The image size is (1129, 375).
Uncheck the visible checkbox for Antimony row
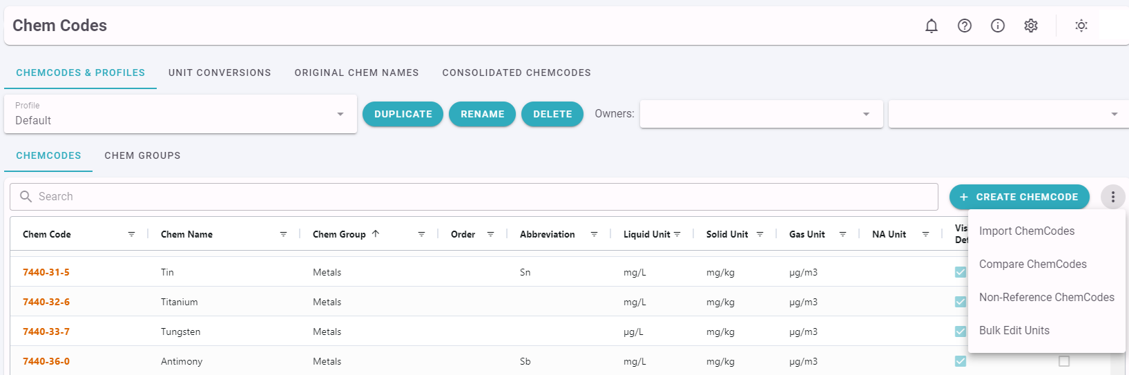[961, 361]
